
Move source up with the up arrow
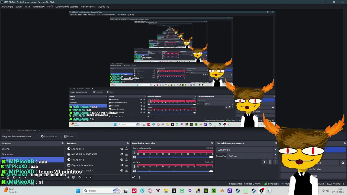tap(86, 177)
